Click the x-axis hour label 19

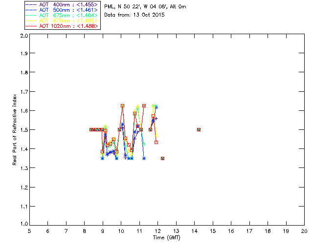click(286, 231)
